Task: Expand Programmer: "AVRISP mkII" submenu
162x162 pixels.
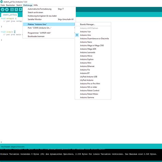Action: (x=49, y=33)
